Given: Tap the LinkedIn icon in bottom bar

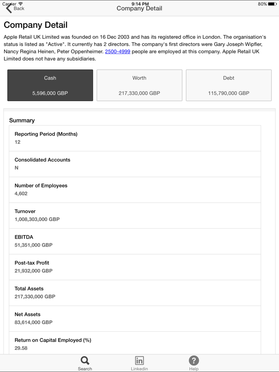Looking at the screenshot, I should tap(139, 360).
